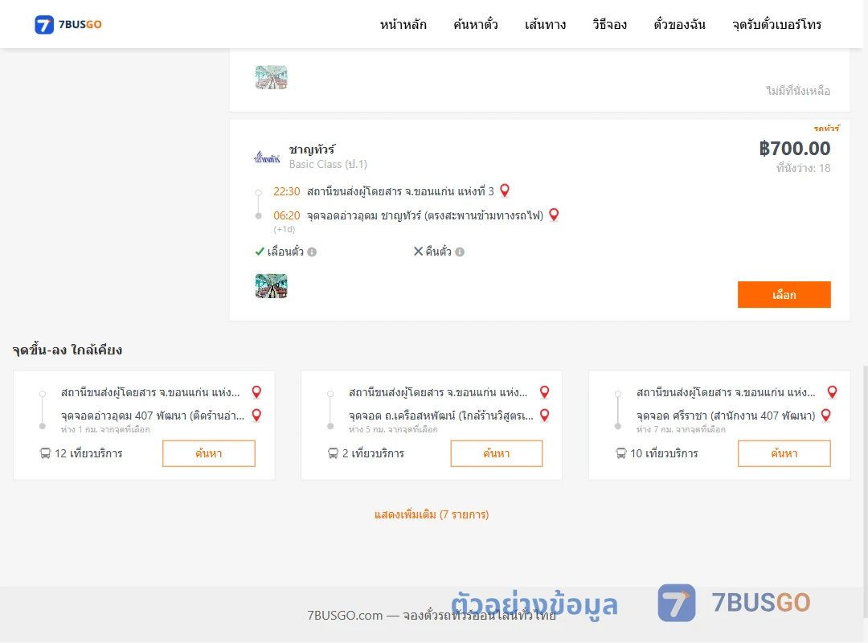Open the หน้าหลัก menu item
The image size is (868, 643).
403,24
